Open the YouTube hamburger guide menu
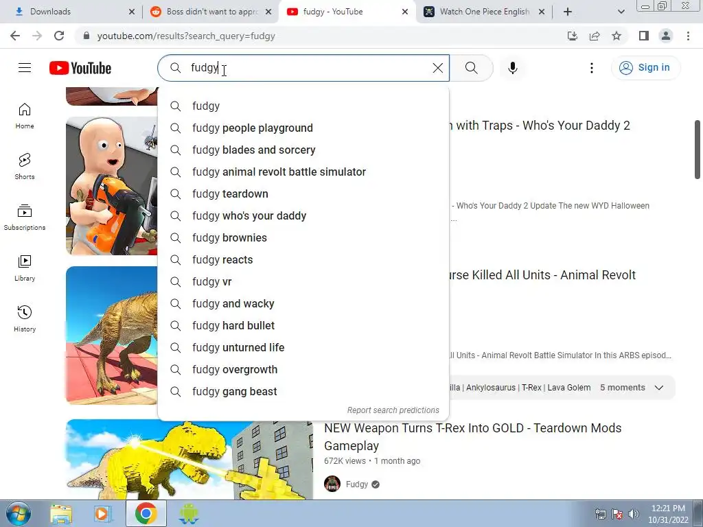 (x=25, y=68)
